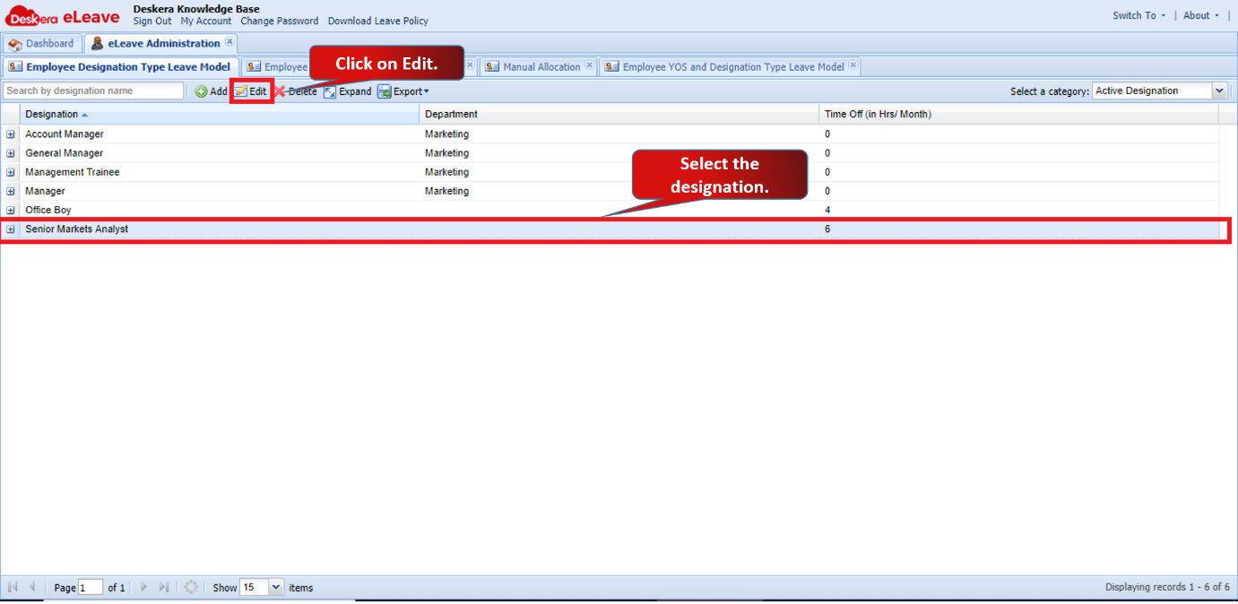Screen dimensions: 1238x604
Task: Open the Select a category combo box
Action: pyautogui.click(x=1219, y=91)
